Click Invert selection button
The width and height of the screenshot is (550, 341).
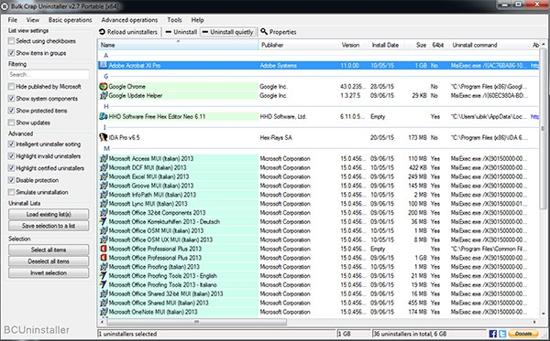pos(49,272)
